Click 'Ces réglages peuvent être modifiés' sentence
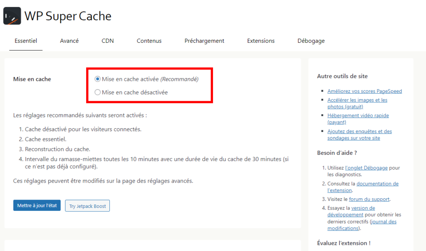Viewport: 426px width, 251px height. tap(103, 181)
